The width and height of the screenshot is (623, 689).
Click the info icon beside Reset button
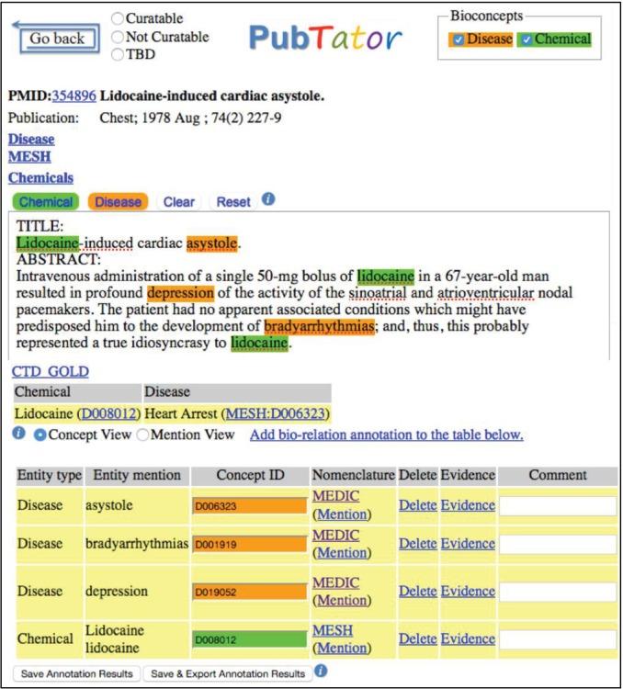point(268,199)
